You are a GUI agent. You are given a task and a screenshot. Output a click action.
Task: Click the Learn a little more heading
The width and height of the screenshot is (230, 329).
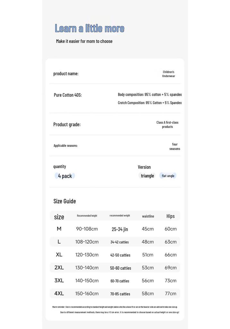90,28
